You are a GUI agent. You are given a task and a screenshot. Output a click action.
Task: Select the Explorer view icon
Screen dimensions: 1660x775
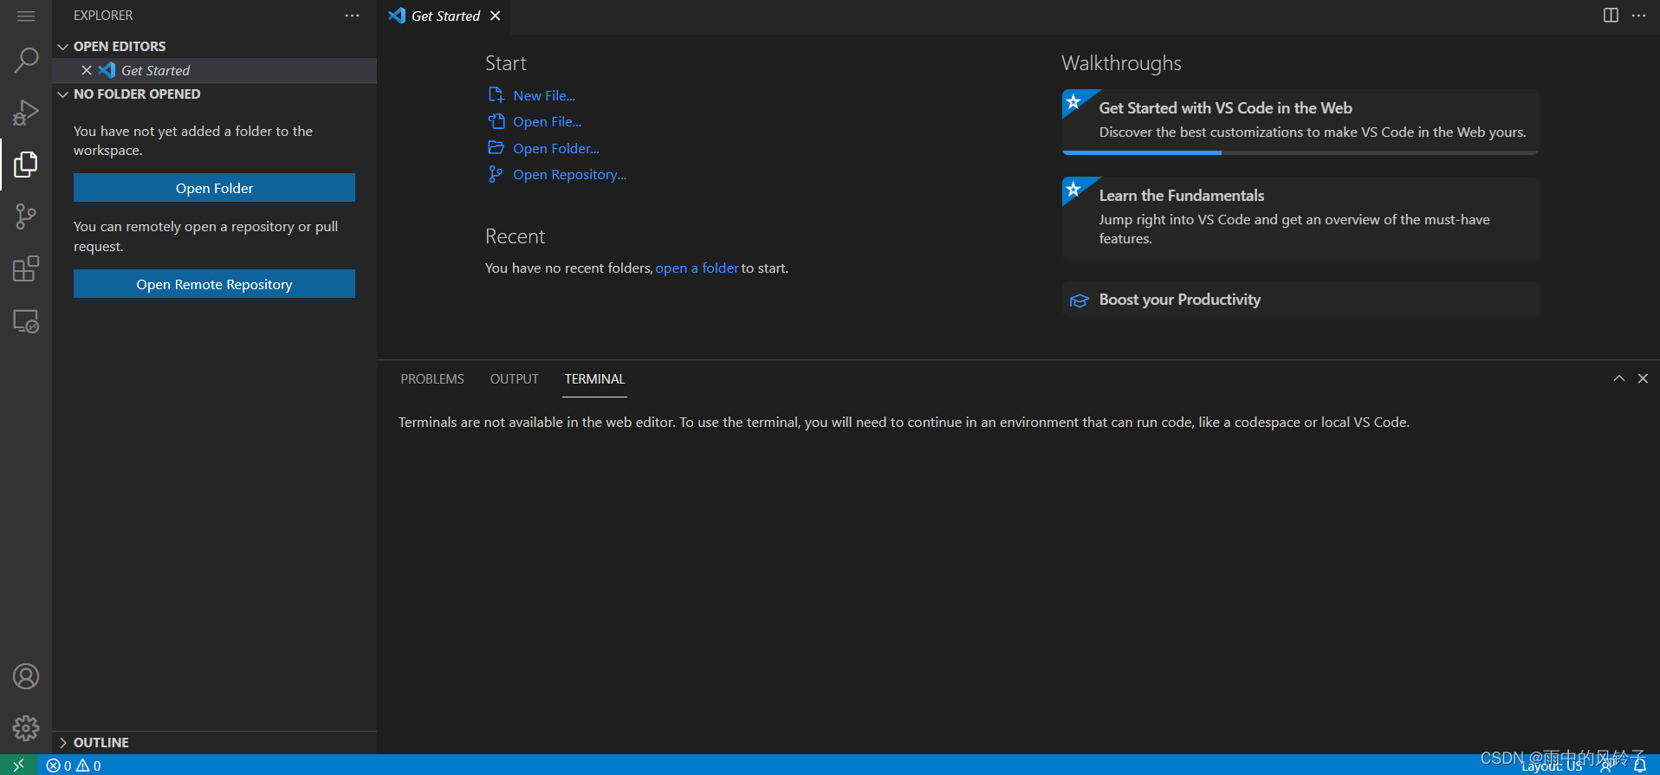[26, 164]
